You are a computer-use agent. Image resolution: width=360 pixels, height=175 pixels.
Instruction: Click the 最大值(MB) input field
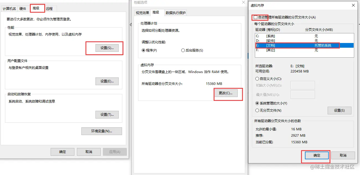(303, 95)
